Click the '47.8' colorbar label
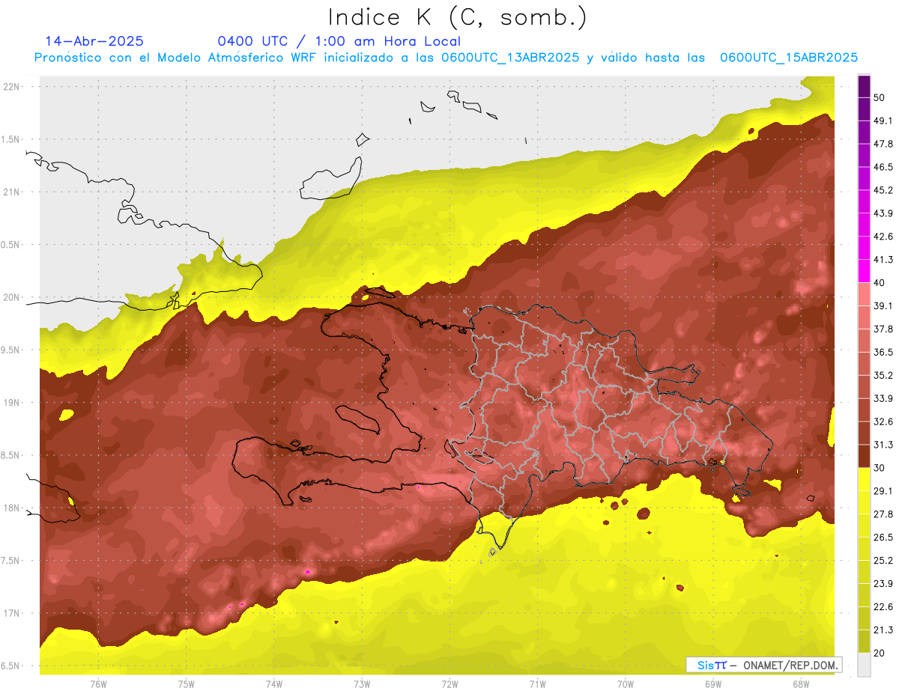This screenshot has height=694, width=899. [883, 144]
